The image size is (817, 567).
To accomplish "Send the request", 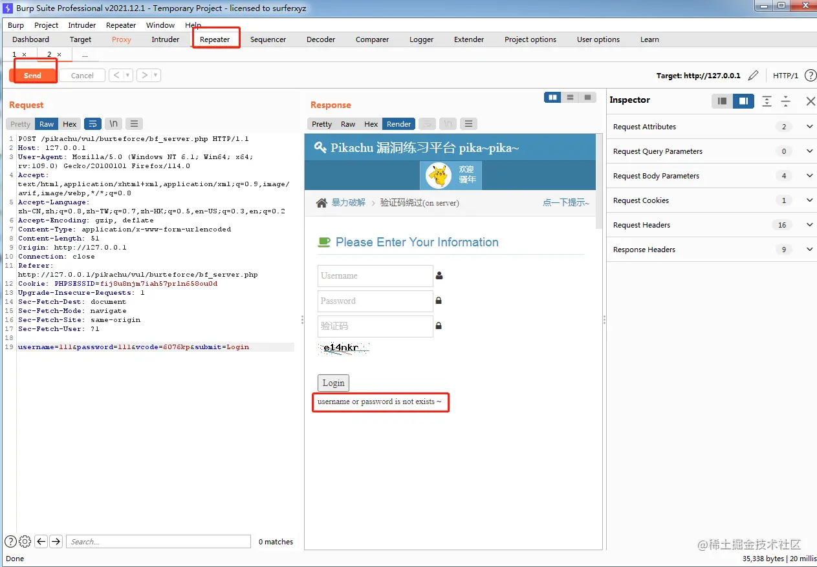I will pyautogui.click(x=32, y=75).
